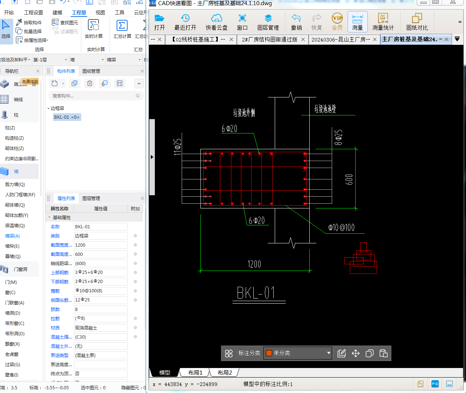Screen dimensions: 466x393
Task: Click the 搜索构件 search field
Action: pos(95,96)
